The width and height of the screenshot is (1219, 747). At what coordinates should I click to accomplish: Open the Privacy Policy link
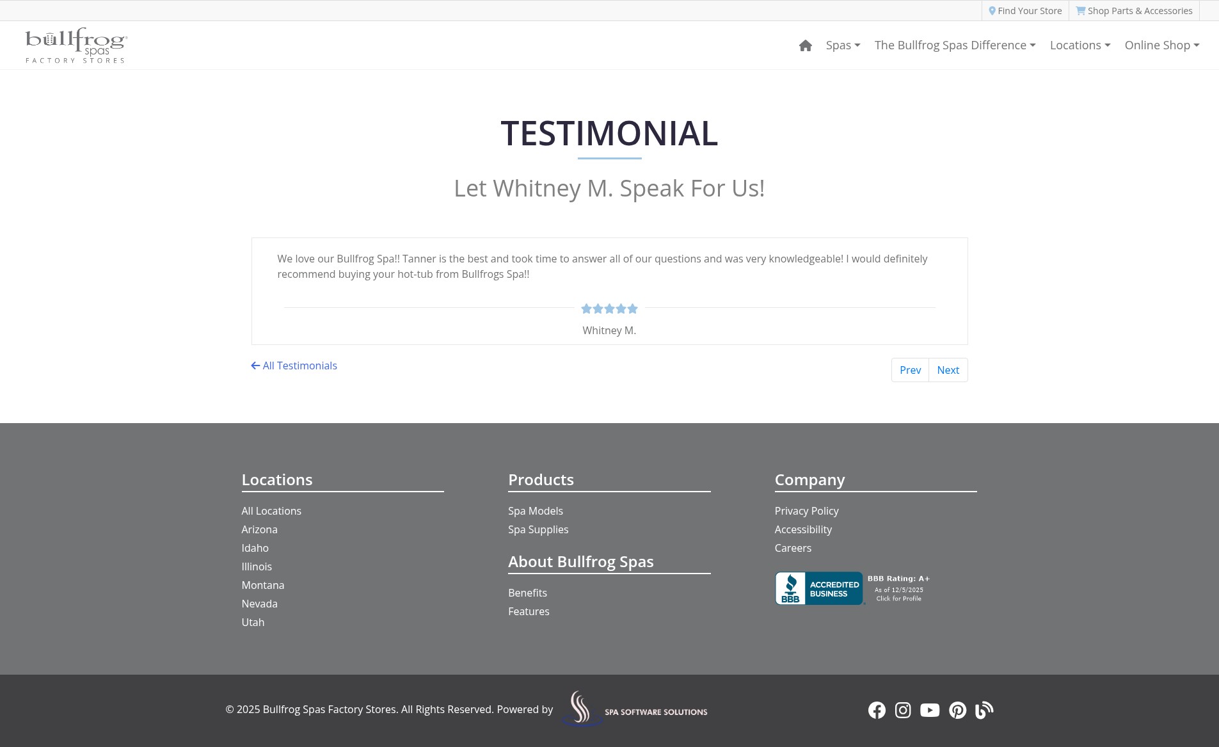[x=806, y=511]
